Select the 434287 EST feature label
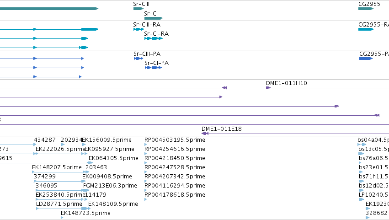 (x=45, y=140)
